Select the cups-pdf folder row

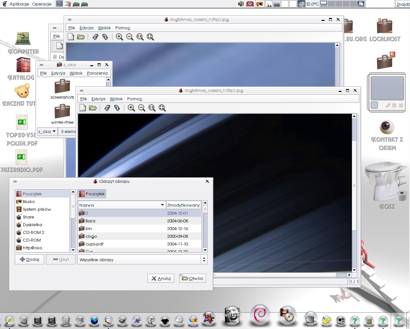140,244
